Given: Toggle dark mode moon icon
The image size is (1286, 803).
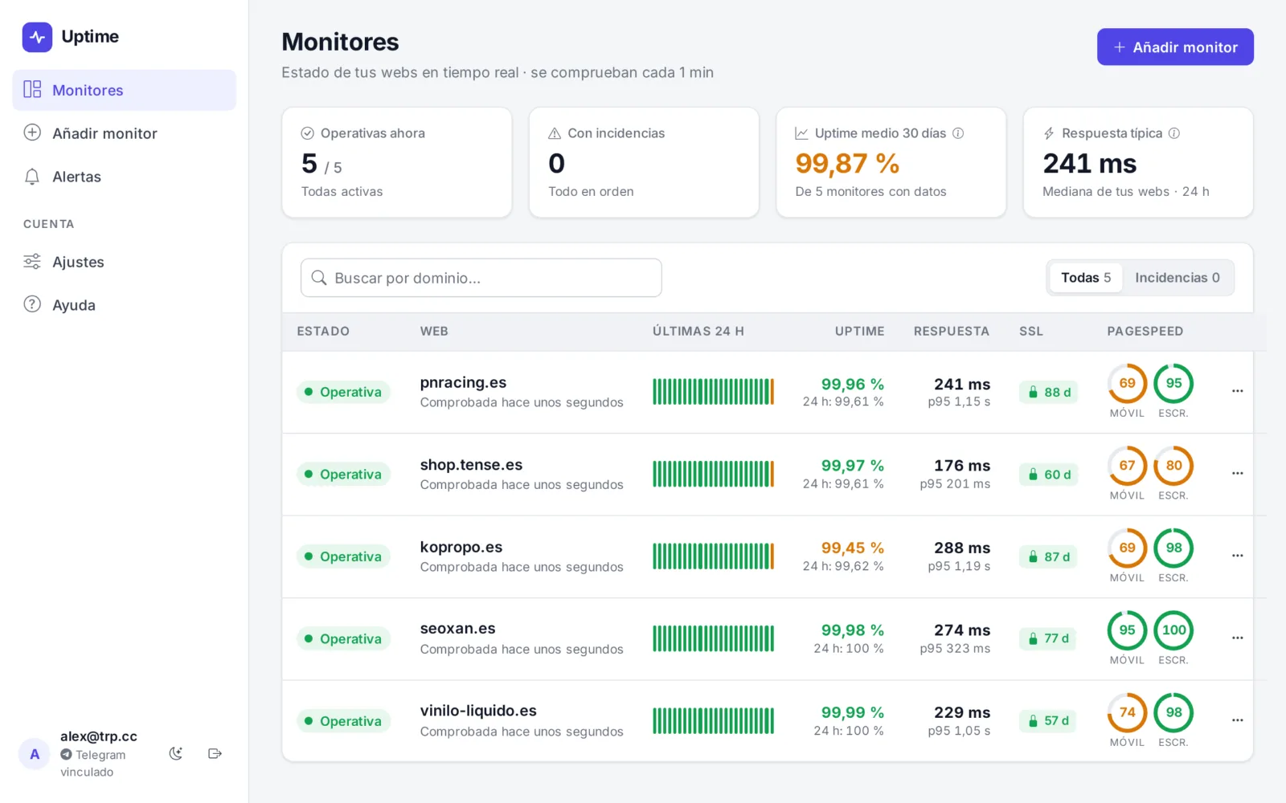Looking at the screenshot, I should click(176, 753).
